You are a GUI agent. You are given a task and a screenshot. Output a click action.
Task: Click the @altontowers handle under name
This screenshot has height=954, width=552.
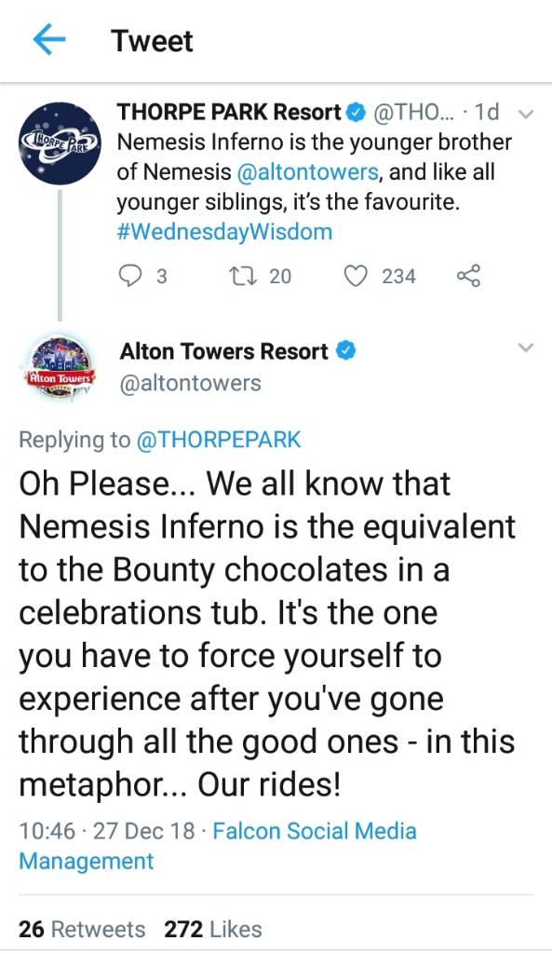(190, 383)
